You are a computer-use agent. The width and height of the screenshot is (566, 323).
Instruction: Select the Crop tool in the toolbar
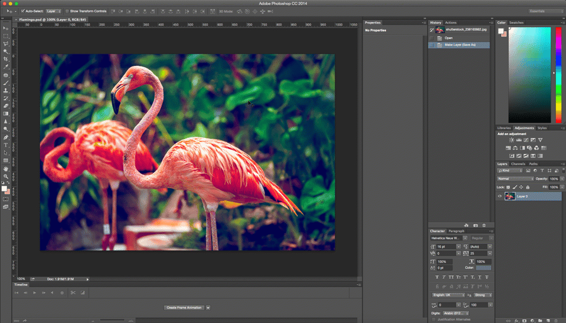[x=6, y=59]
